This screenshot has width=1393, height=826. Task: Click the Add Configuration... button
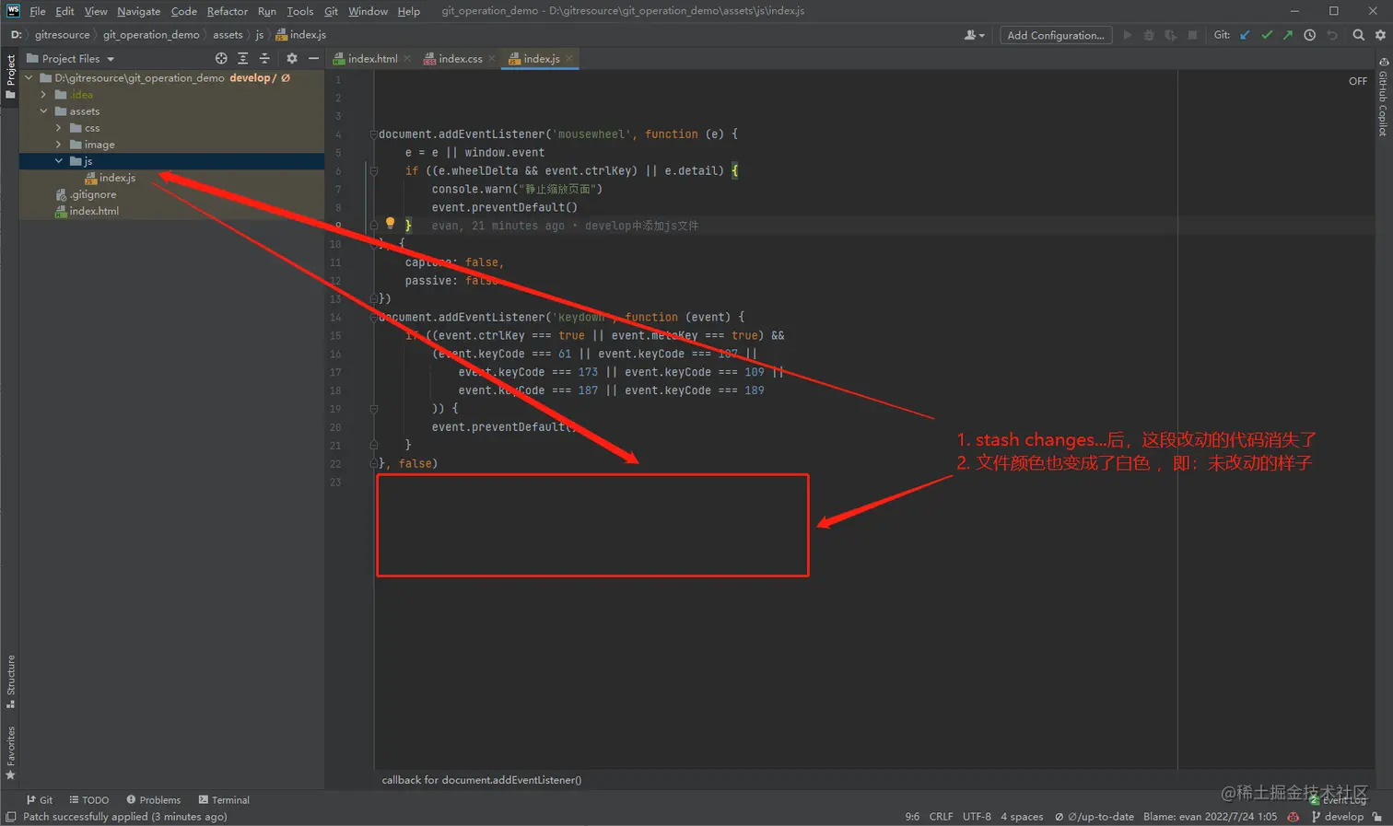1056,35
